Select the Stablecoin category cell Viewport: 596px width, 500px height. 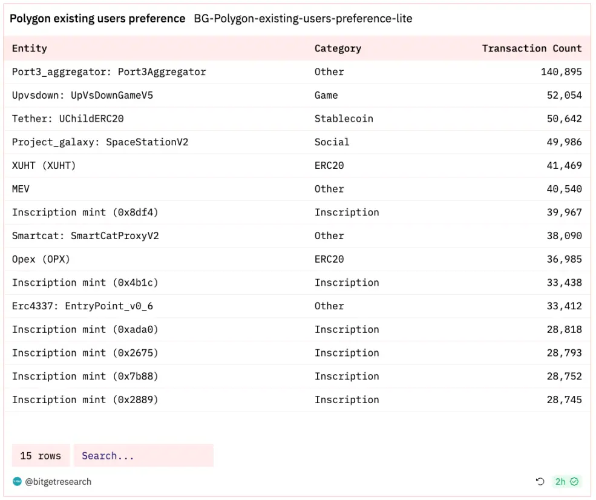344,119
